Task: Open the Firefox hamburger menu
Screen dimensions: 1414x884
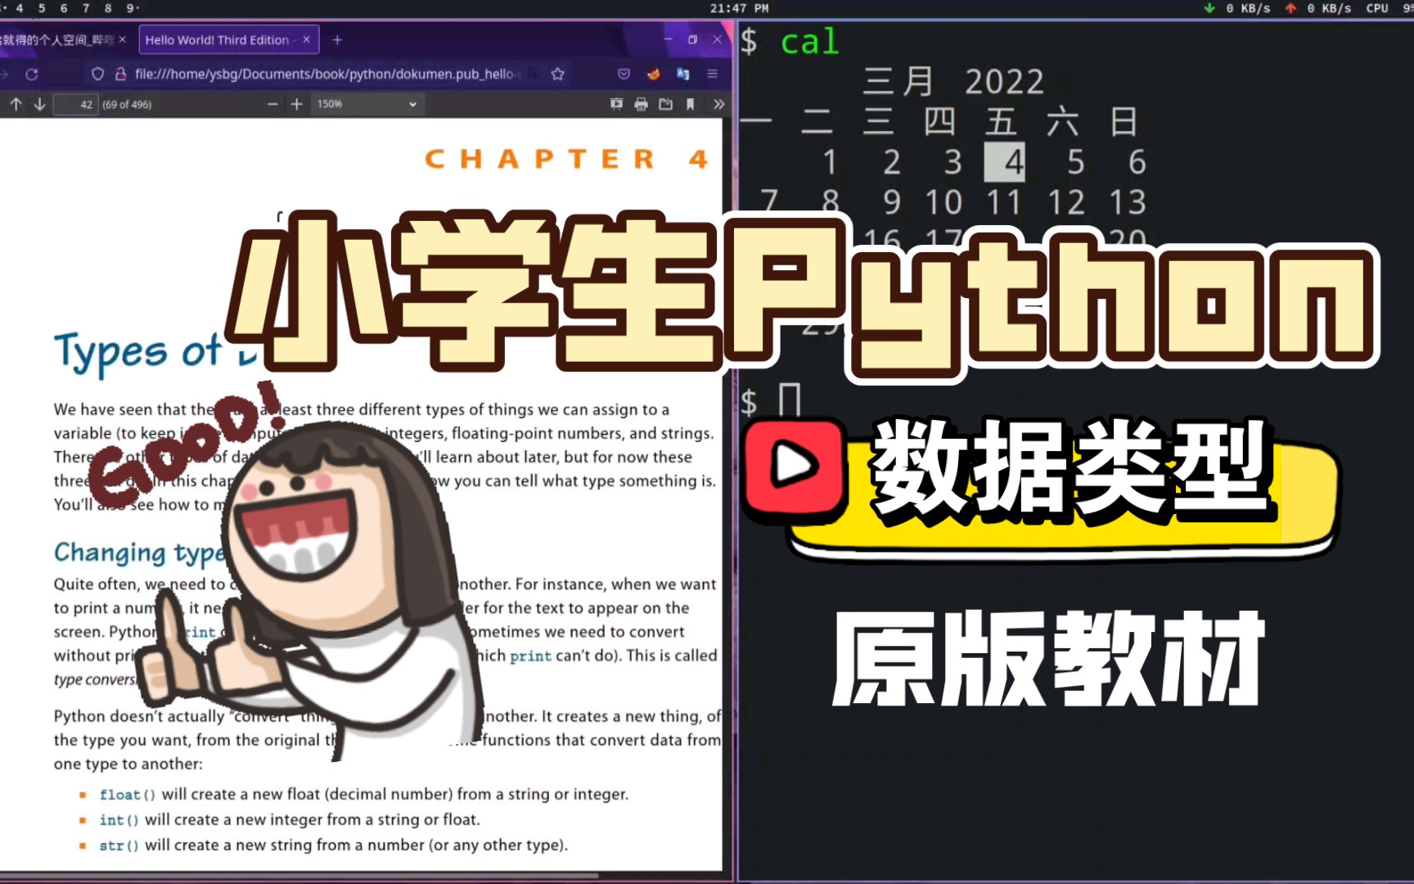Action: (x=713, y=74)
